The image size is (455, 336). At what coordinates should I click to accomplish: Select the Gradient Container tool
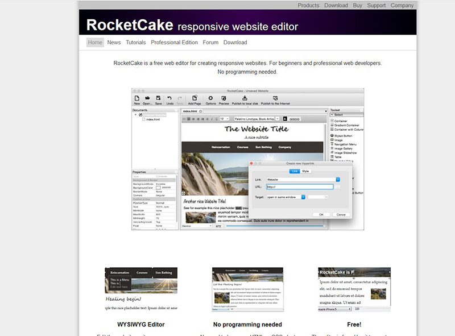pyautogui.click(x=345, y=125)
